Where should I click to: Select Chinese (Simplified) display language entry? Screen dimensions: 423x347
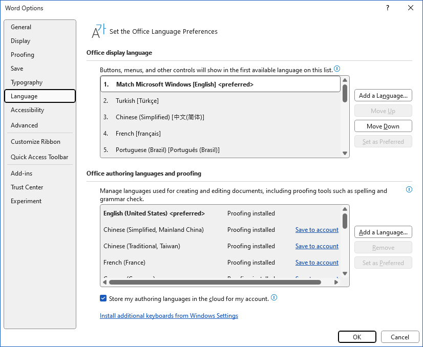(220, 117)
